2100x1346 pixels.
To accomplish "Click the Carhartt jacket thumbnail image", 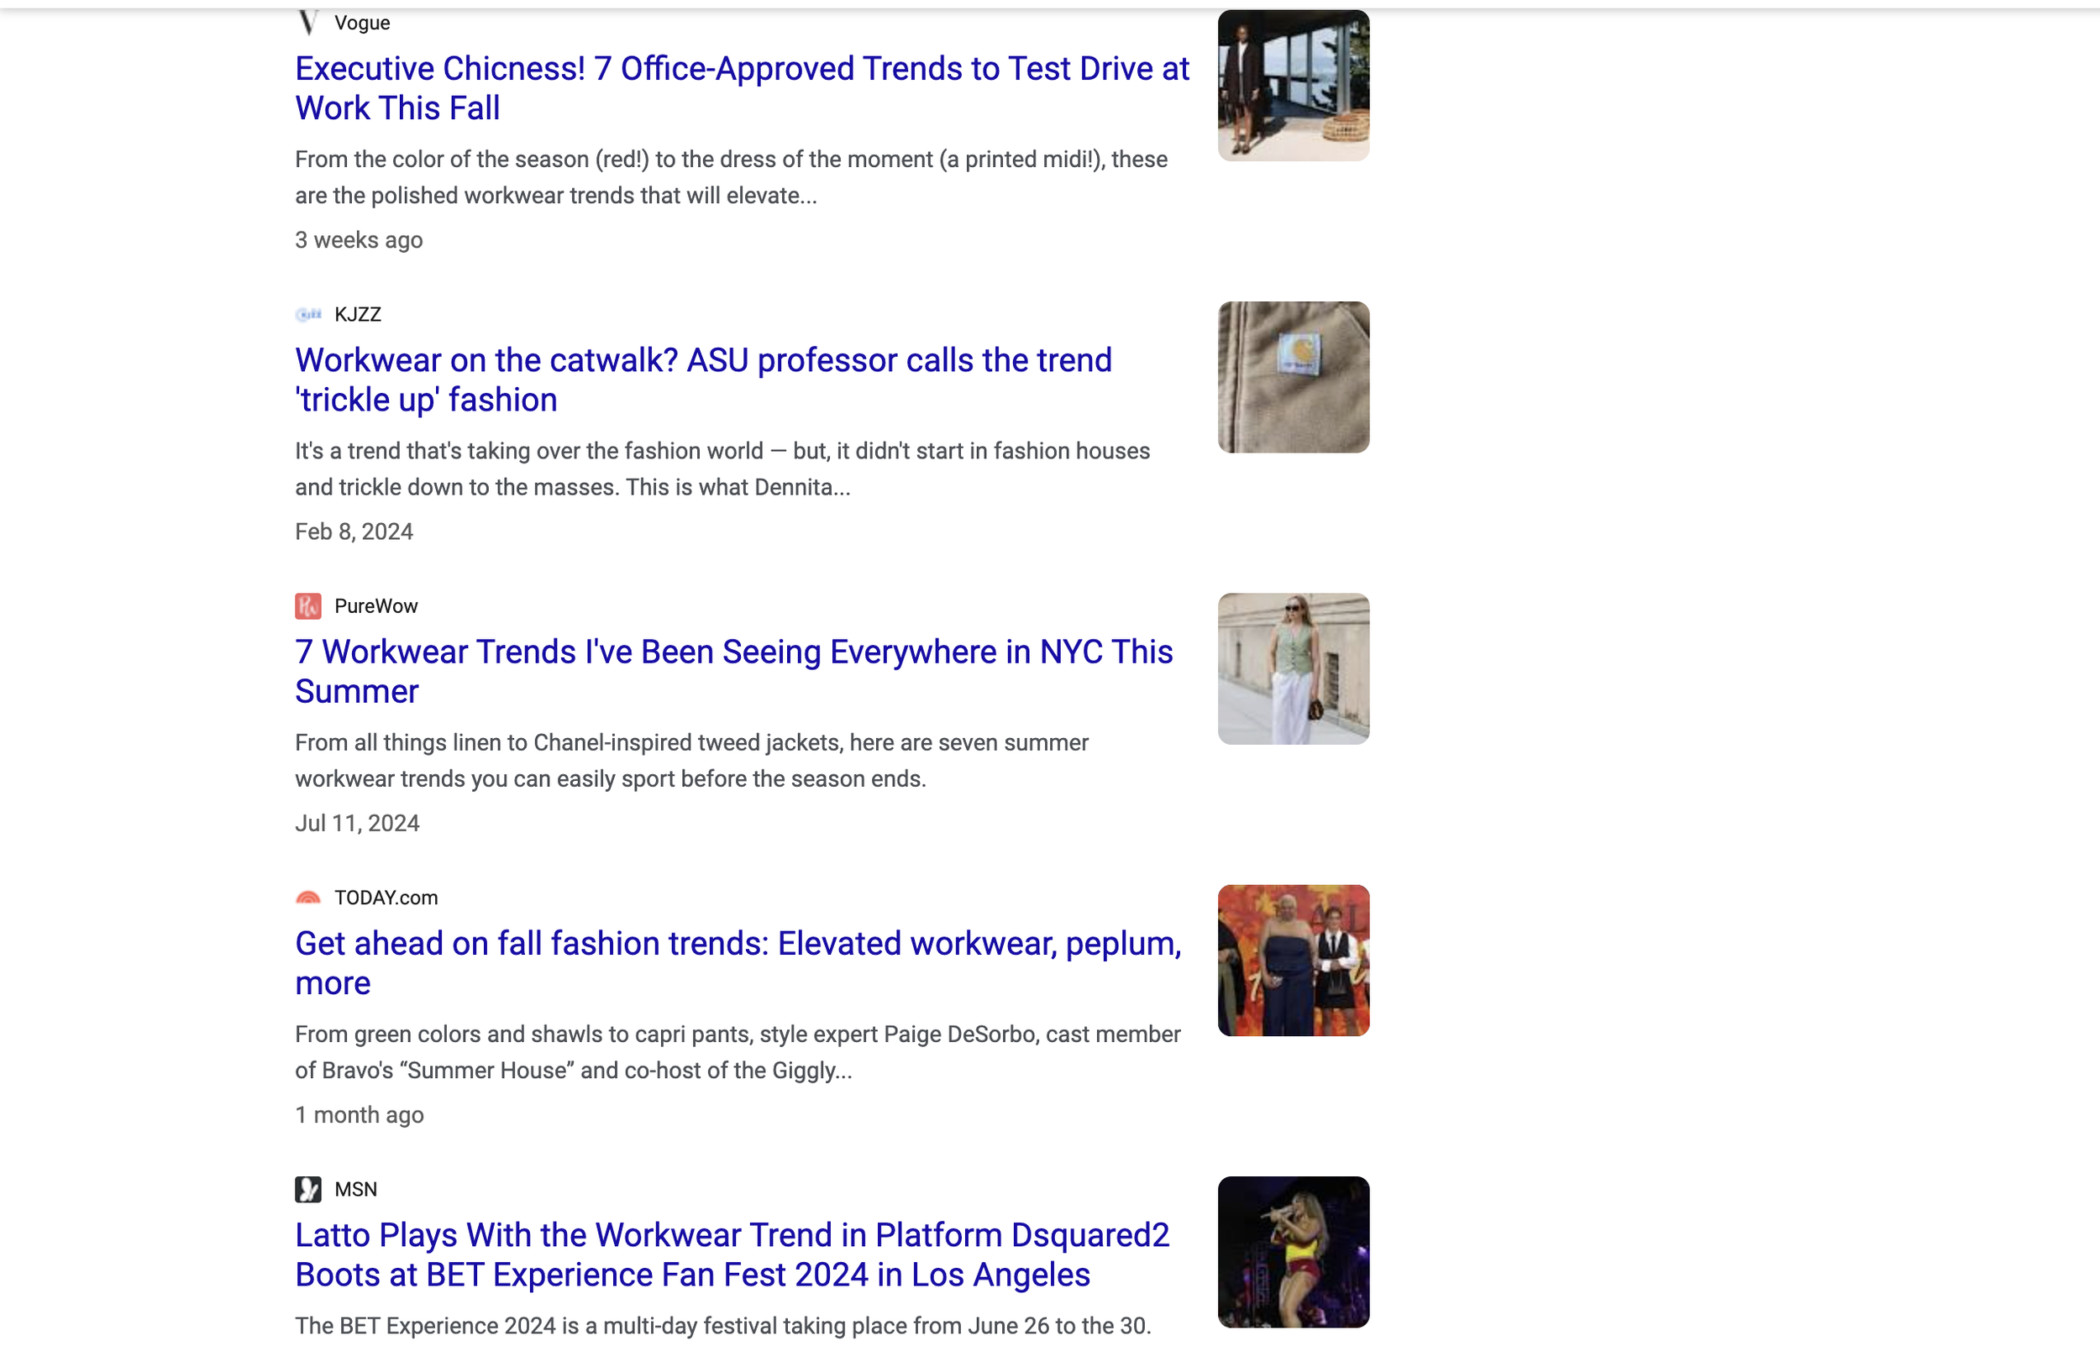I will 1293,377.
